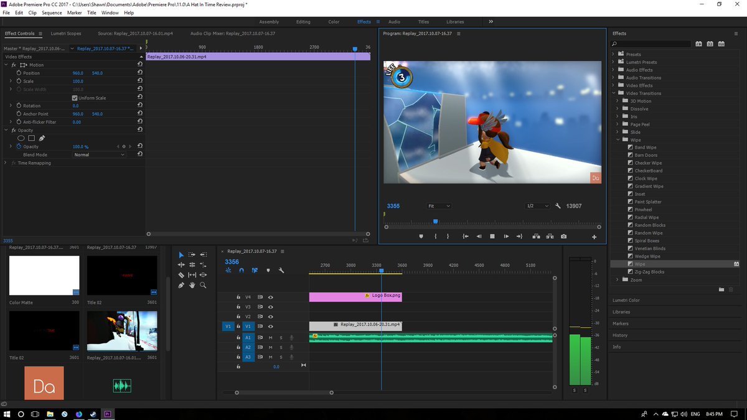This screenshot has width=747, height=420.
Task: Create 4-point polygon mask for Opacity
Action: coord(32,138)
